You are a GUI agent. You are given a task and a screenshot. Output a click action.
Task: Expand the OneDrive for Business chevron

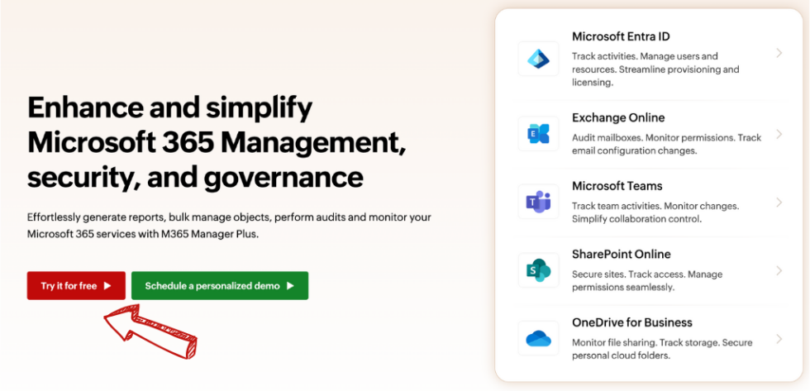(779, 339)
